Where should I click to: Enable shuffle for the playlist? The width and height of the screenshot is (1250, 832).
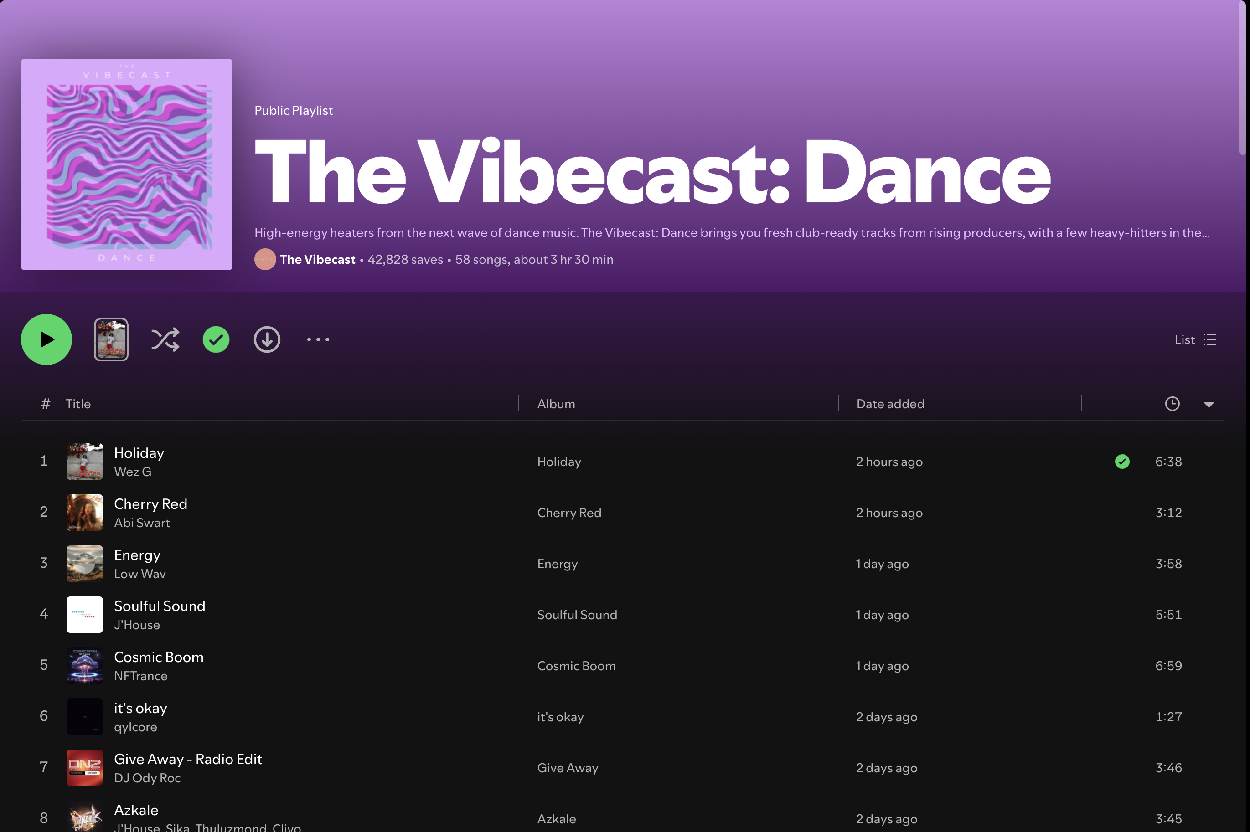[165, 339]
